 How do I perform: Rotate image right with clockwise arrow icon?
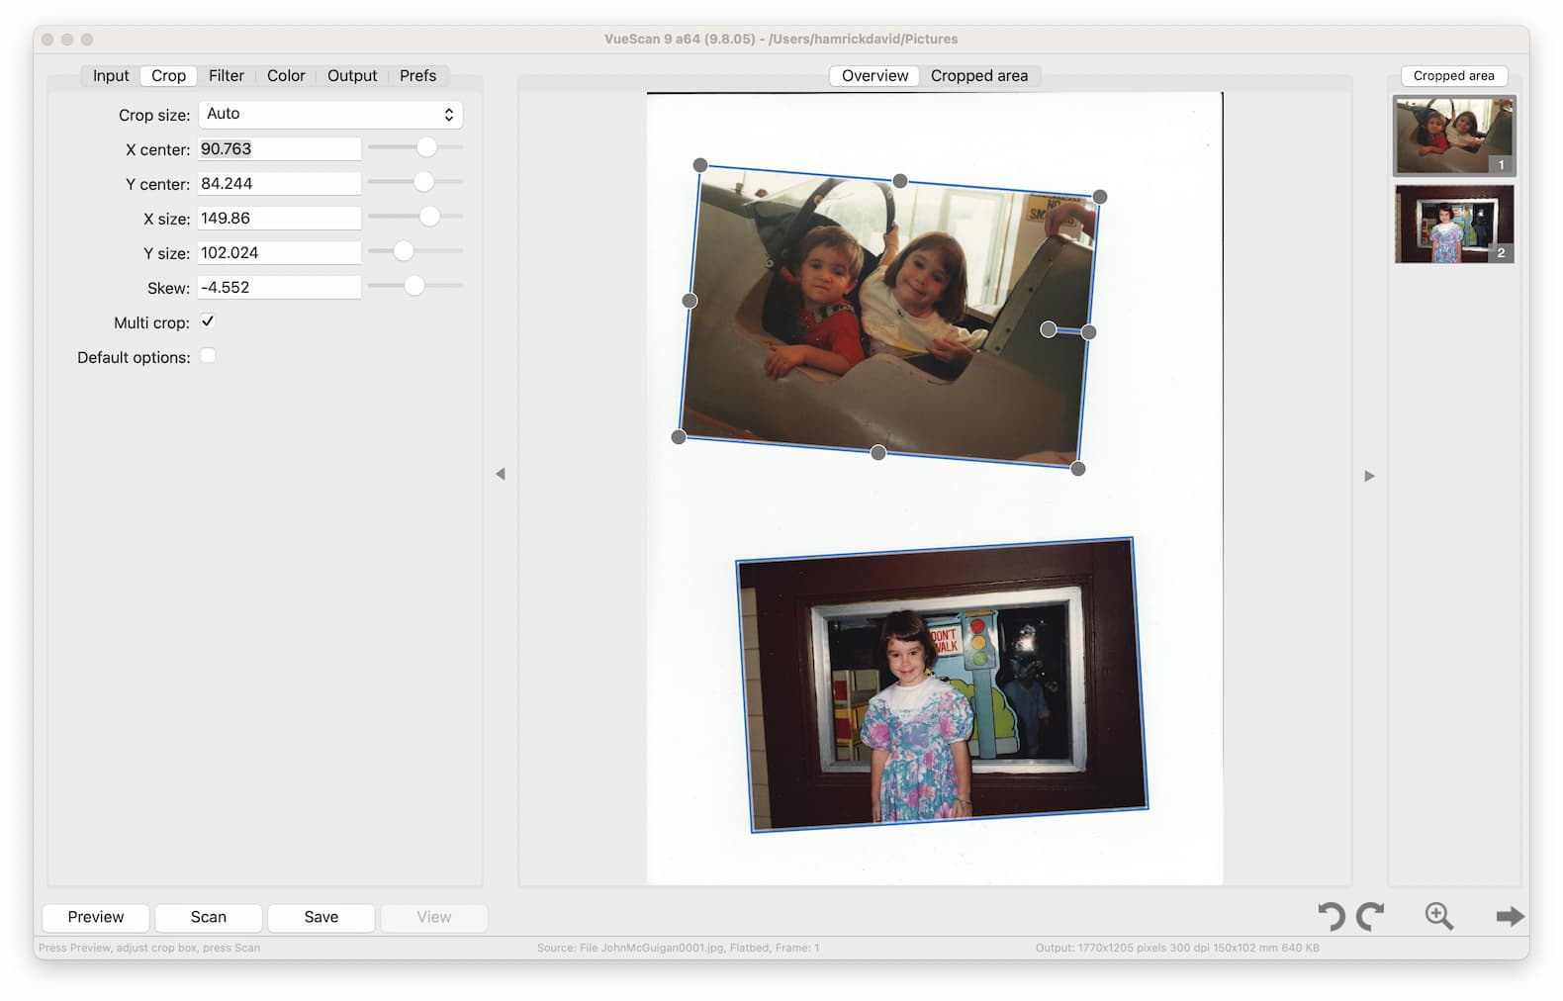tap(1371, 916)
